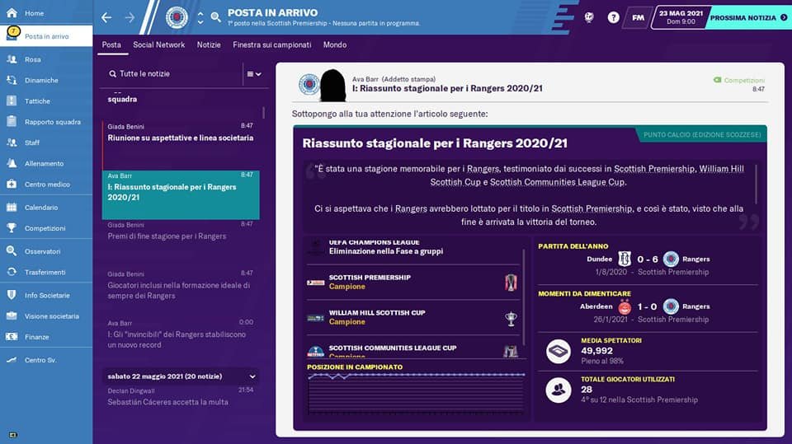
Task: Click Dundee 0 - 6 Rangers result
Action: [x=648, y=259]
